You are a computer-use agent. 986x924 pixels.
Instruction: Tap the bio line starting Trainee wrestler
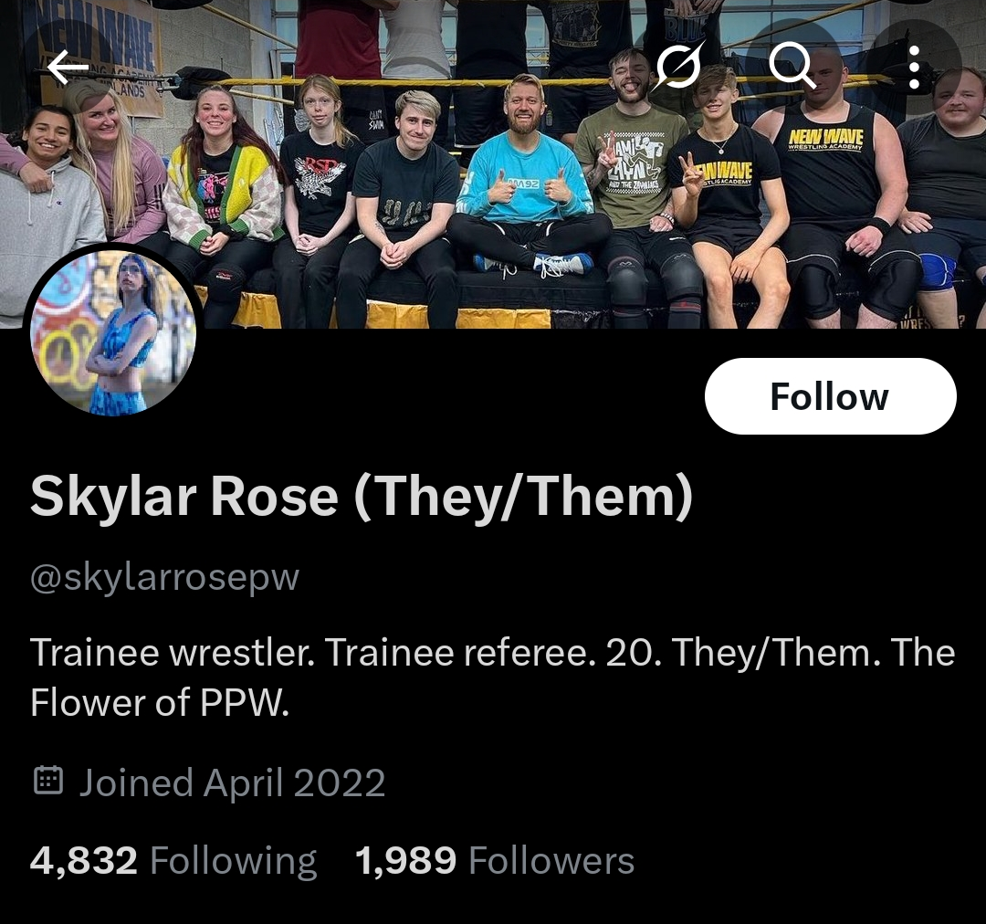[x=492, y=652]
